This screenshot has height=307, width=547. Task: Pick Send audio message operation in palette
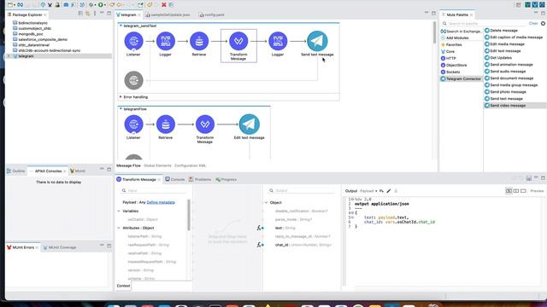pyautogui.click(x=508, y=72)
